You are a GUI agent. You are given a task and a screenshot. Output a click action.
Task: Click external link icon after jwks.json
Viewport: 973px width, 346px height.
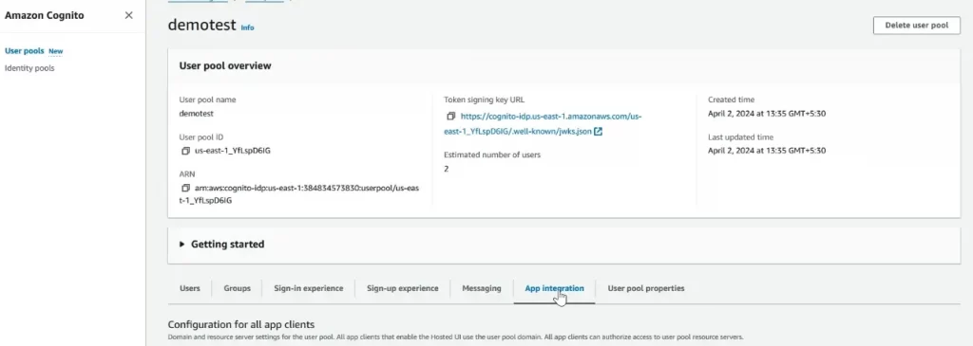pos(598,131)
